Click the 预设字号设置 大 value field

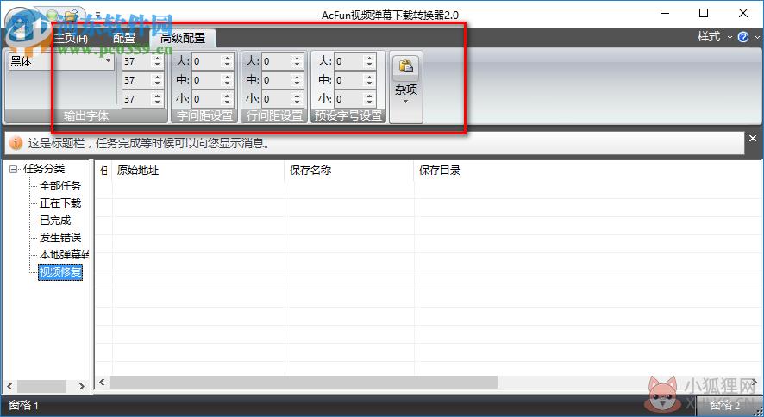pyautogui.click(x=349, y=61)
